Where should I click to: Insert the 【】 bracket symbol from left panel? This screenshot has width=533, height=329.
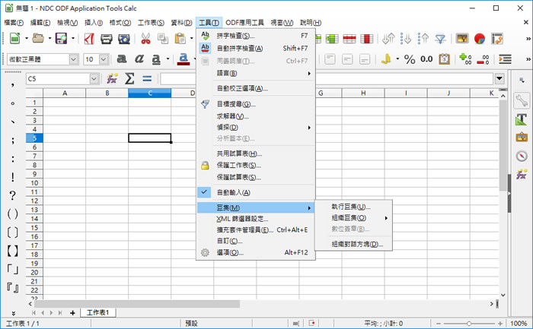tap(13, 251)
